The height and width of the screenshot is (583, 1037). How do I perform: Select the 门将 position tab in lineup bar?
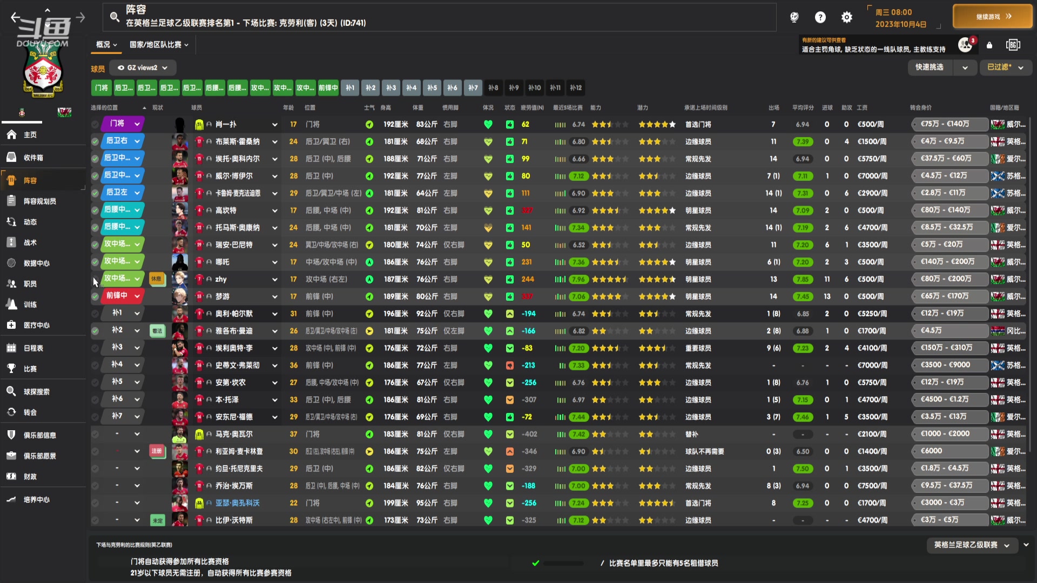point(101,87)
